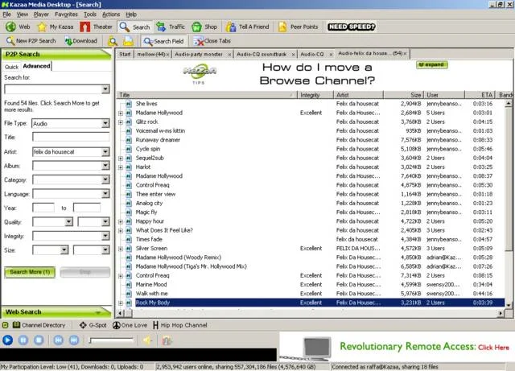Click the NEED SPEED? banner button
Viewport: 515px width, 371px height.
[352, 27]
